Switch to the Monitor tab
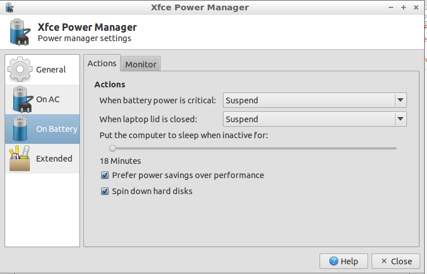This screenshot has width=427, height=274. point(141,64)
